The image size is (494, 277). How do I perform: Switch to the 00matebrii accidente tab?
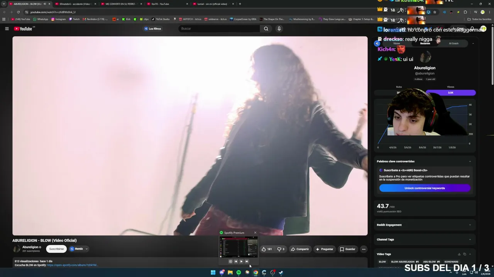[75, 4]
